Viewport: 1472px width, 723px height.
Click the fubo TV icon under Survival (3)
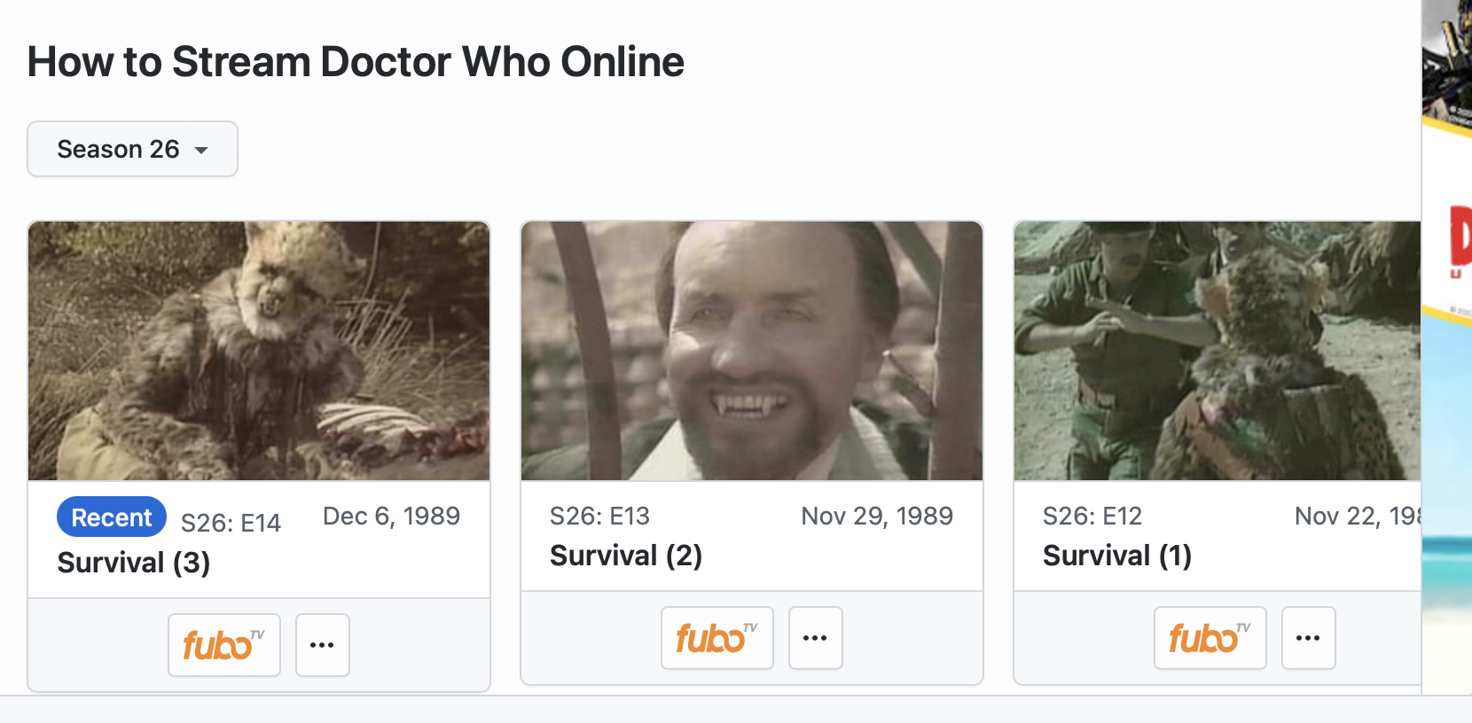tap(224, 645)
